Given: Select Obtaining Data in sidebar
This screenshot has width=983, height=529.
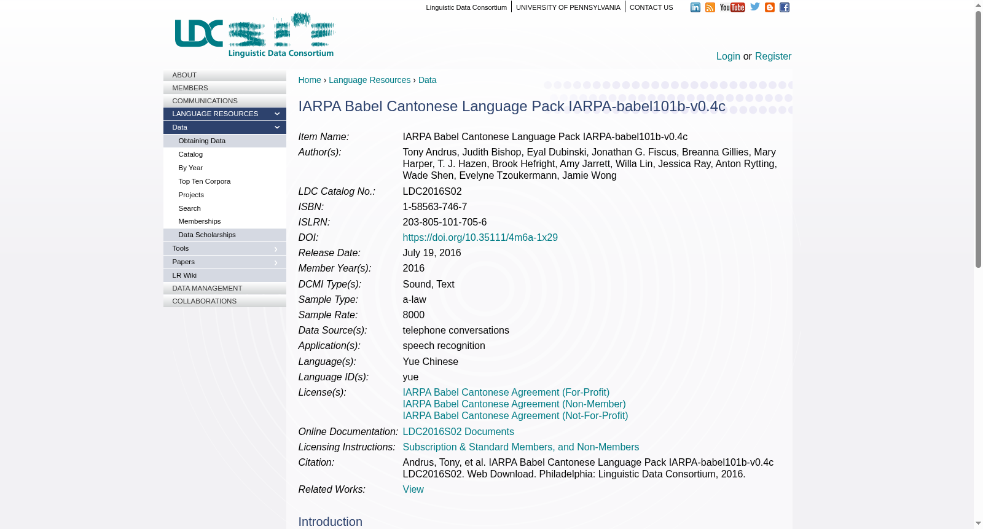Looking at the screenshot, I should click(225, 141).
